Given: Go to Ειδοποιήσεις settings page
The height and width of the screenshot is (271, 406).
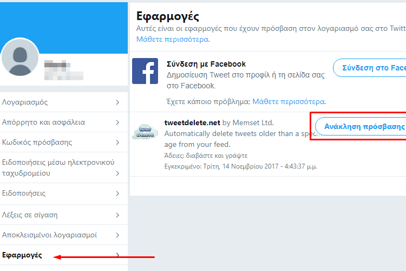Looking at the screenshot, I should click(64, 193).
